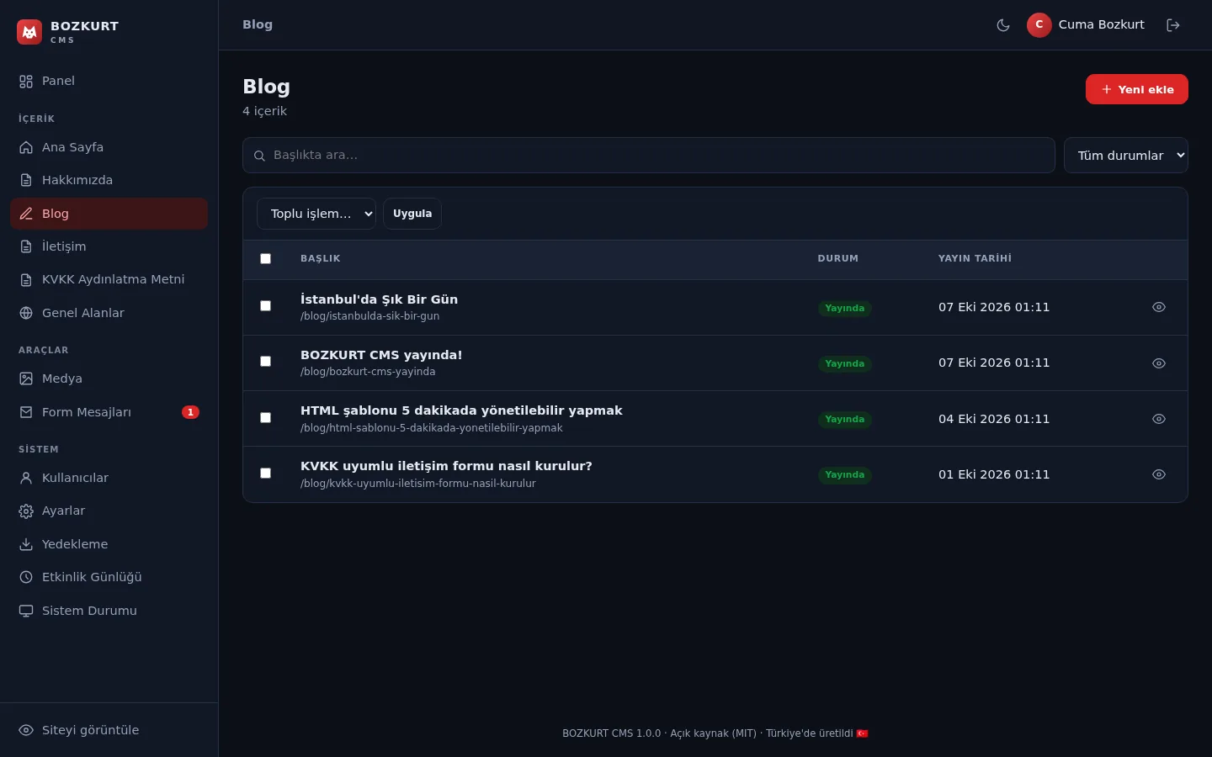
Task: Click the Form Mesajları envelope icon
Action: tap(26, 412)
